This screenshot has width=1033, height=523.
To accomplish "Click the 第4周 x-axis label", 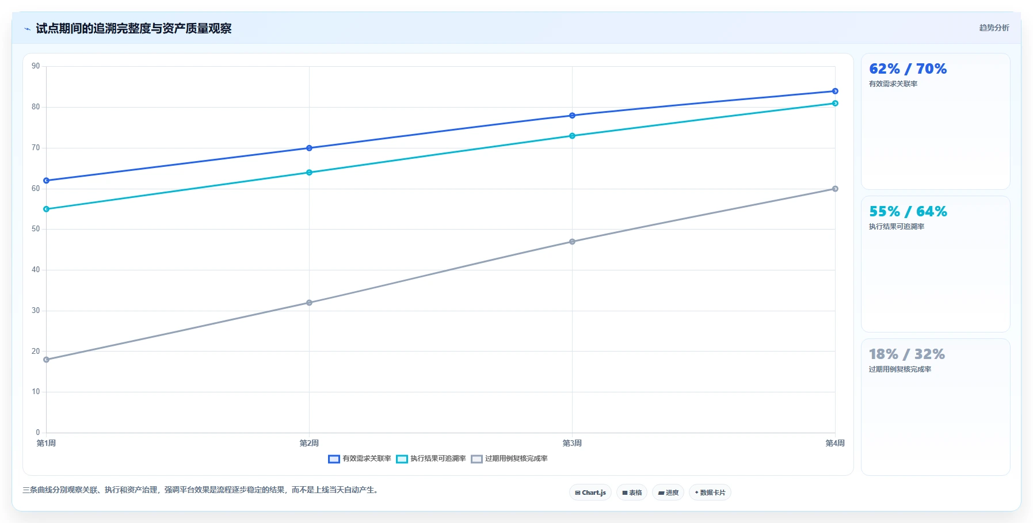I will [x=835, y=443].
